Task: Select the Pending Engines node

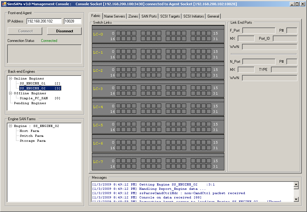Action: tap(30, 103)
